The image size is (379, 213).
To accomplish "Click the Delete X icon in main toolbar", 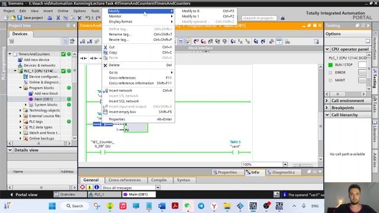I will 79,18.
